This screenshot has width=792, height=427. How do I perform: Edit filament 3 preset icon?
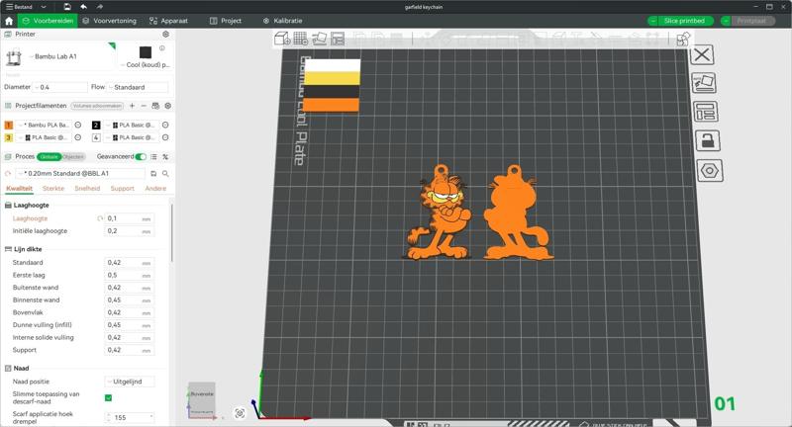coord(78,137)
